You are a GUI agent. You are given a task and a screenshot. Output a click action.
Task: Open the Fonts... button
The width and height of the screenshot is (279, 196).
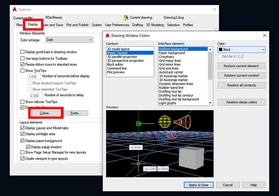(x=76, y=113)
